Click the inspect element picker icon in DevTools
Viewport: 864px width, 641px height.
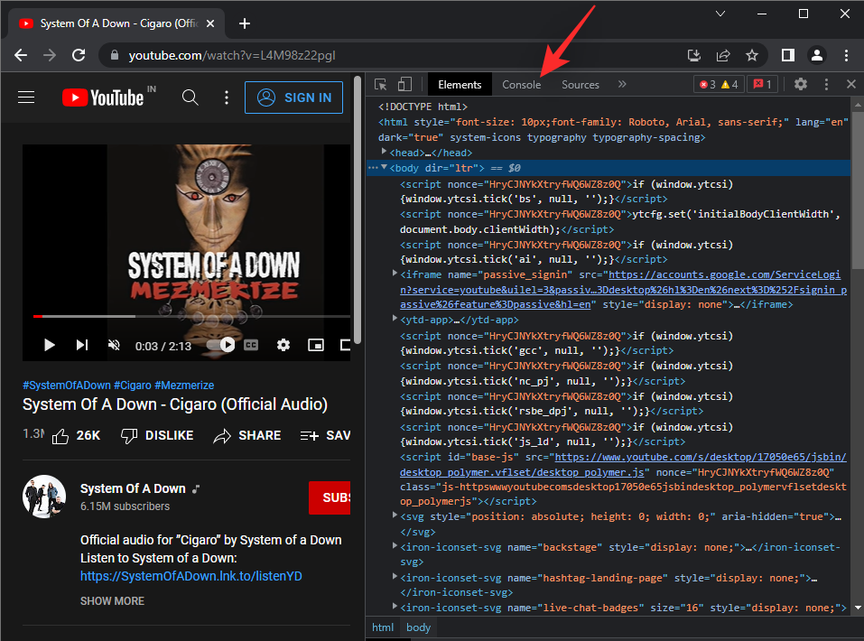pyautogui.click(x=380, y=84)
